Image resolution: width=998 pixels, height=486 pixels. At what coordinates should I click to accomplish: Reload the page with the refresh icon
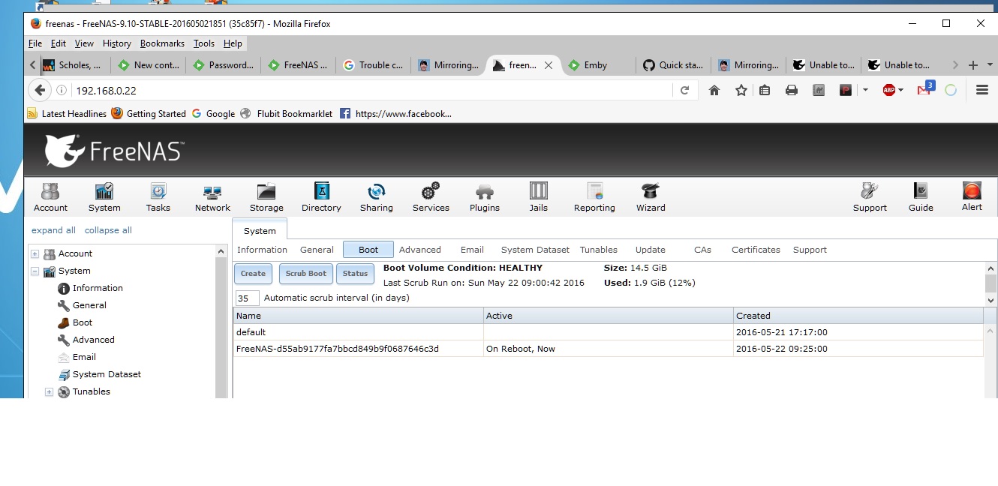point(684,90)
